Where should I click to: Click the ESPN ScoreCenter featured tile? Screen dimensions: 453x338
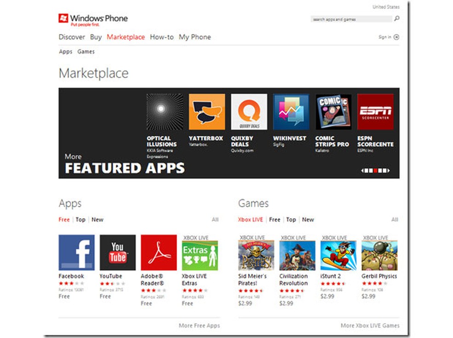pyautogui.click(x=376, y=111)
